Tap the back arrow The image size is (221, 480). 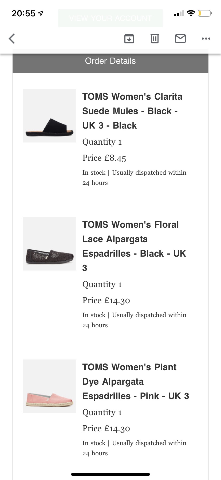pyautogui.click(x=12, y=39)
